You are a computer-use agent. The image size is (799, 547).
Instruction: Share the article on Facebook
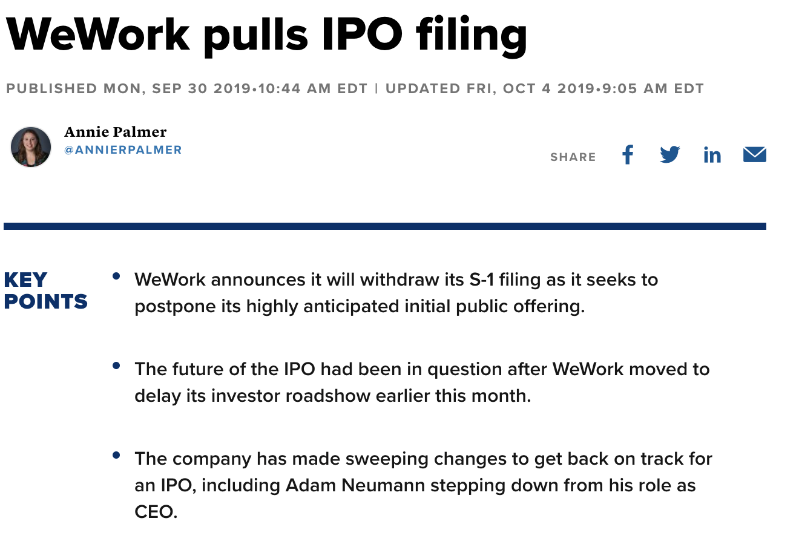(628, 155)
